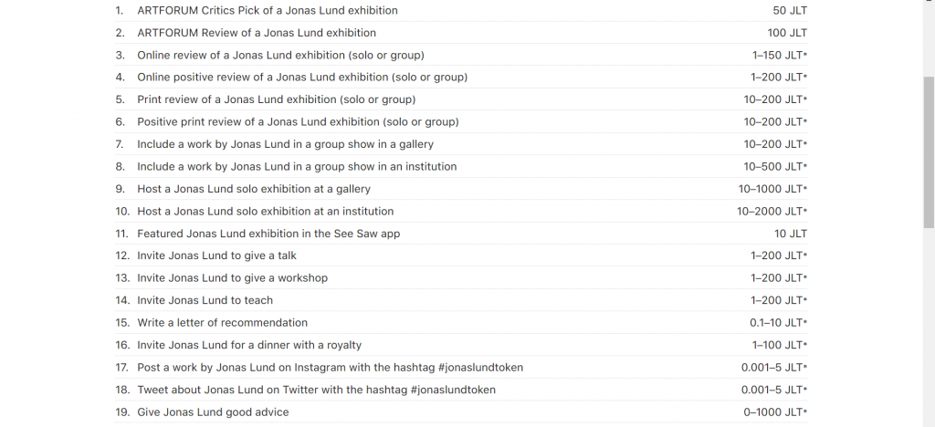The image size is (935, 427).
Task: Select Host solo exhibition at an institution
Action: [x=461, y=212]
